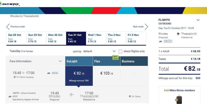The image size is (207, 104).
Task: Select the GoLight fare €82.18 cell
Action: pos(79,75)
